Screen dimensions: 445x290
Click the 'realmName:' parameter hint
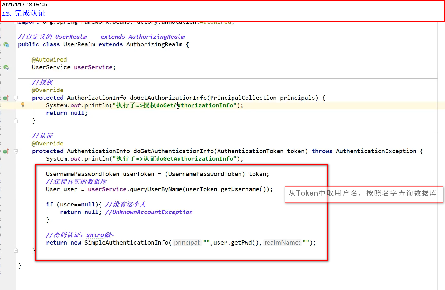(282, 243)
